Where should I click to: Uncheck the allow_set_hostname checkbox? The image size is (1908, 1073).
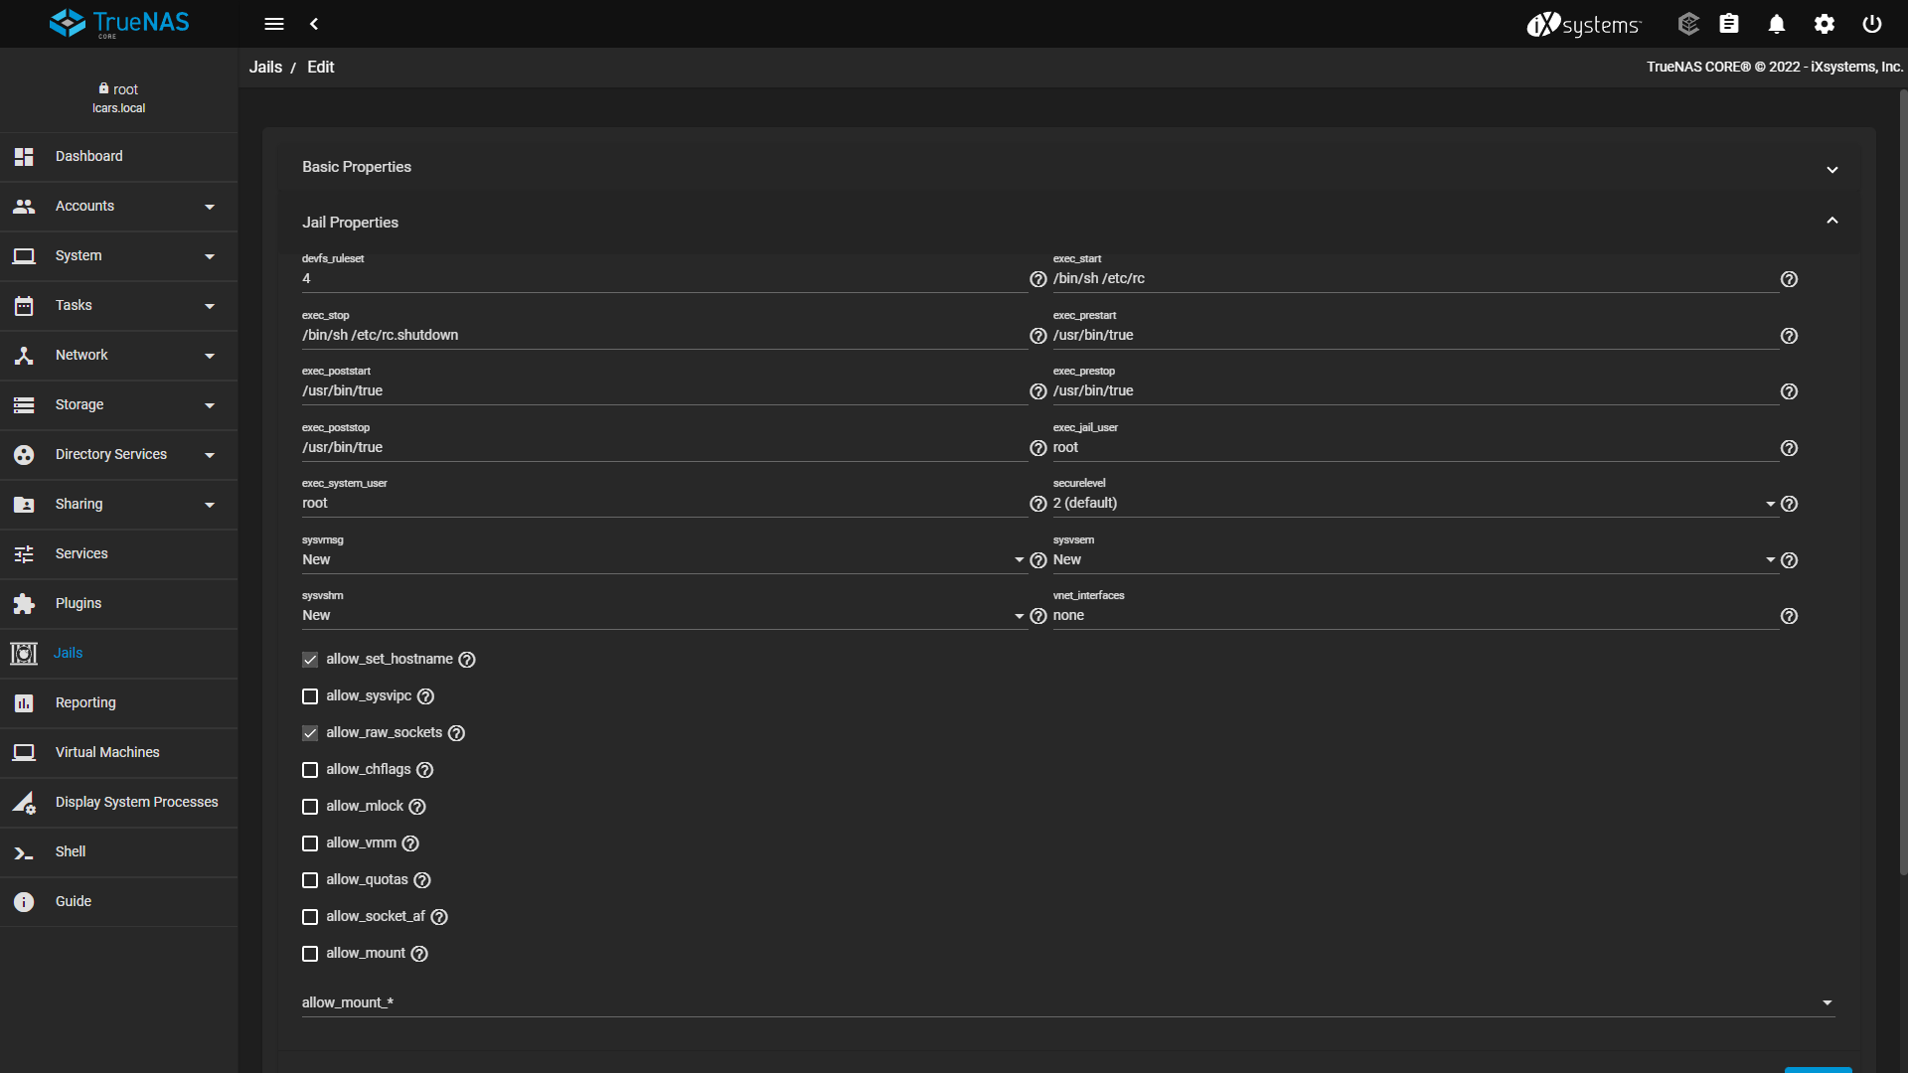310,660
